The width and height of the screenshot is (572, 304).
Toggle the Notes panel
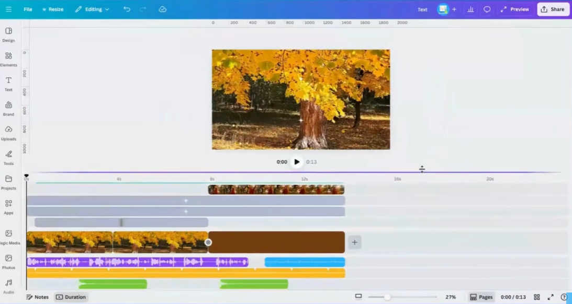(38, 297)
